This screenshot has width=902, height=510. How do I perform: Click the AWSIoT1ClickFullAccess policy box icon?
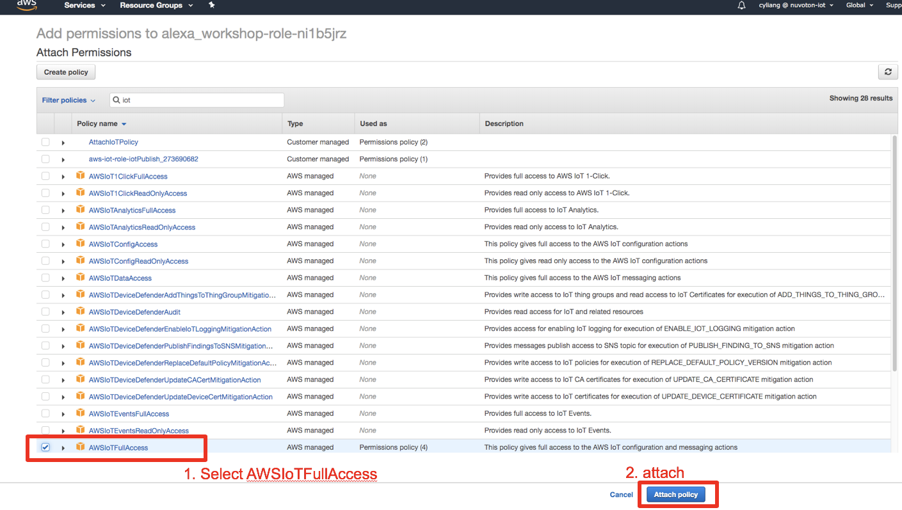click(x=81, y=175)
